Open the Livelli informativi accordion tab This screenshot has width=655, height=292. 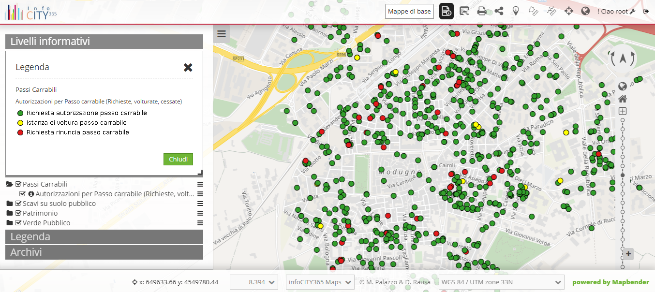pyautogui.click(x=104, y=42)
